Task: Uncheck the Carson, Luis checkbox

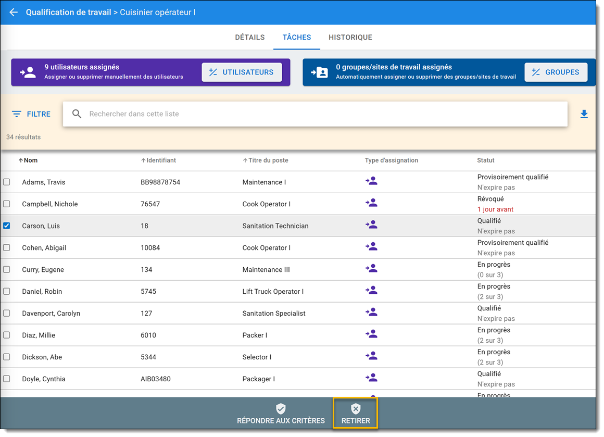Action: (7, 226)
